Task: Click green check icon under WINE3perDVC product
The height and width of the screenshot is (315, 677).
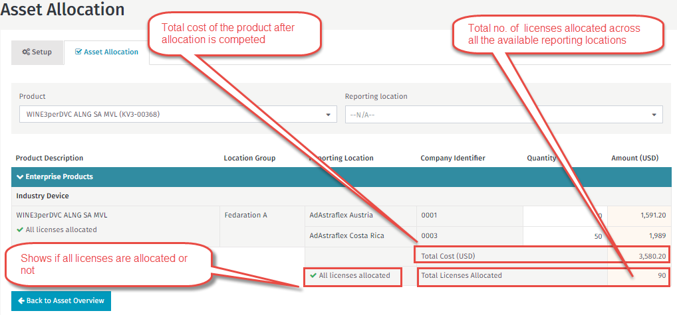Action: point(20,230)
